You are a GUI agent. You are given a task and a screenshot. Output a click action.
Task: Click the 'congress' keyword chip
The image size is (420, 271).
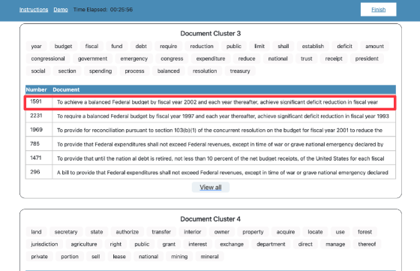pos(172,59)
